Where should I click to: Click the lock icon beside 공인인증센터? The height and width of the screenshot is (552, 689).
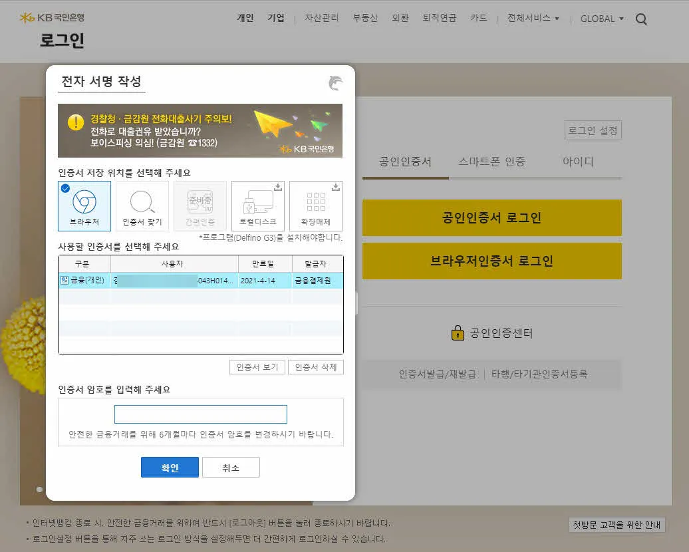(458, 333)
